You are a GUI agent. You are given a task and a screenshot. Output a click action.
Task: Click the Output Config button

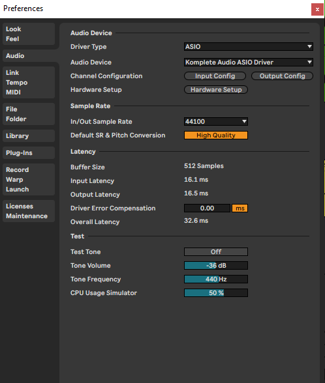click(282, 76)
